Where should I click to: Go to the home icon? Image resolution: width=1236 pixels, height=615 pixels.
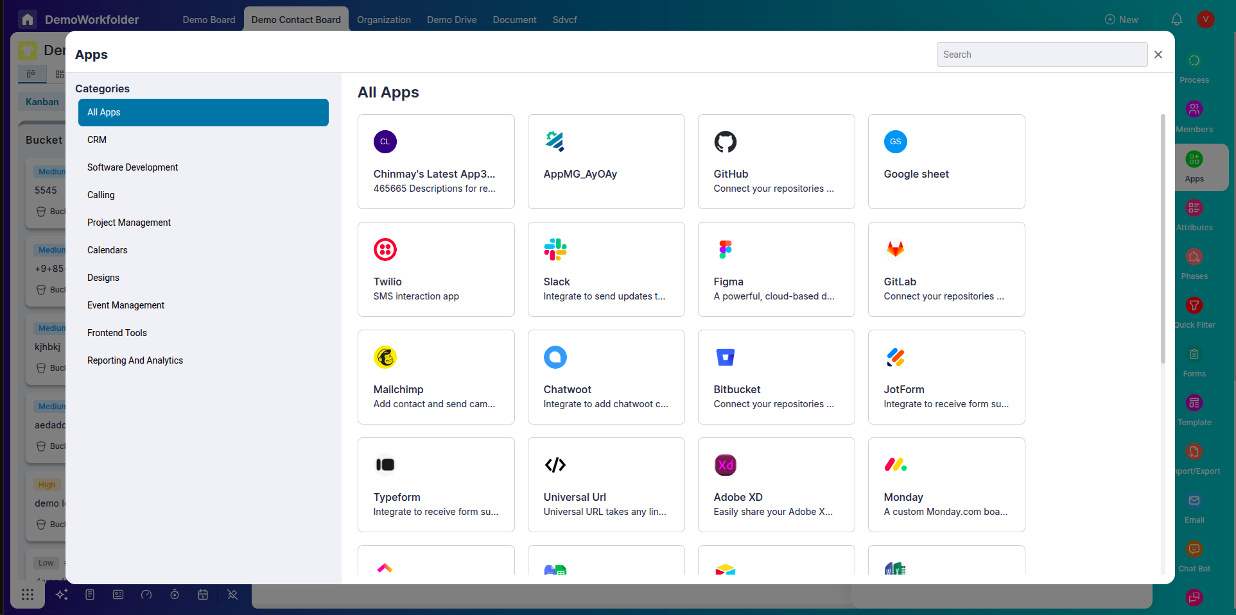(28, 19)
